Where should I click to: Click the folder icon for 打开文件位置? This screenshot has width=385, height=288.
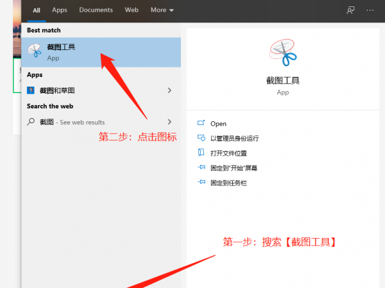[201, 153]
